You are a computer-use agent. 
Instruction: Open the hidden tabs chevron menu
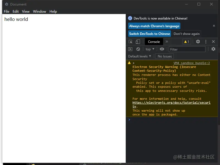167,42
